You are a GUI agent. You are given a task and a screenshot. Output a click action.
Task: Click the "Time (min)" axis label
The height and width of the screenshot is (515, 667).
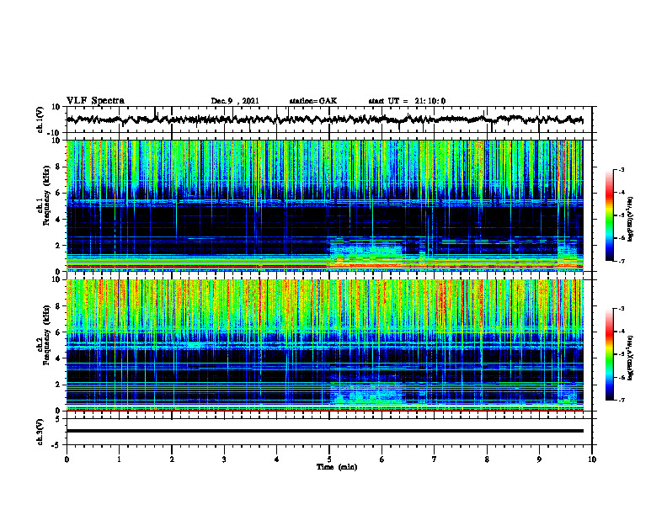[x=337, y=467]
